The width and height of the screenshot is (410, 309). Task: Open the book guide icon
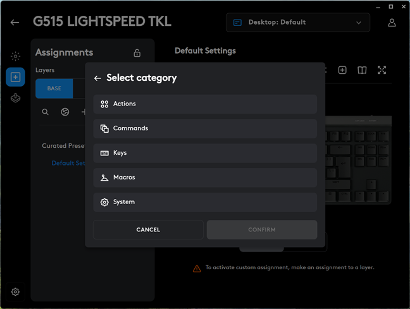[x=362, y=70]
